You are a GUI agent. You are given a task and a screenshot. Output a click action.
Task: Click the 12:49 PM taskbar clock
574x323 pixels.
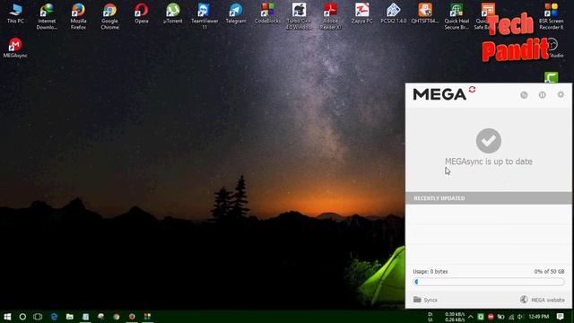[x=538, y=317]
